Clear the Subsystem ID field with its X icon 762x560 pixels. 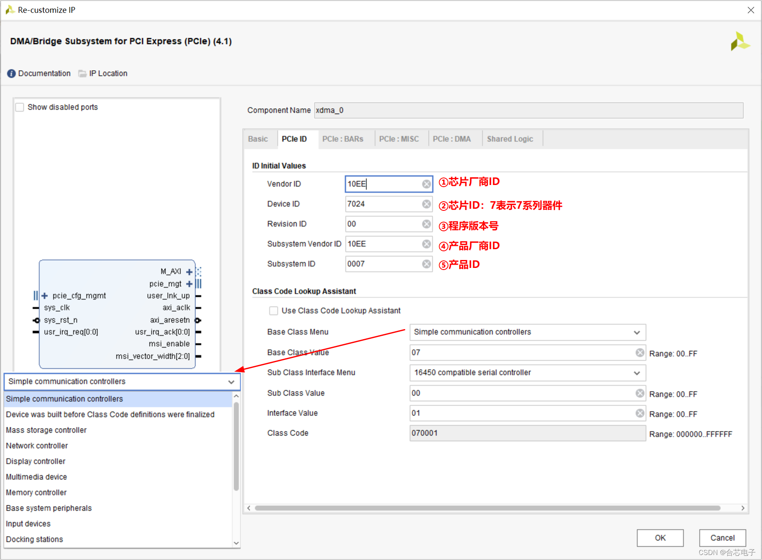click(x=426, y=264)
